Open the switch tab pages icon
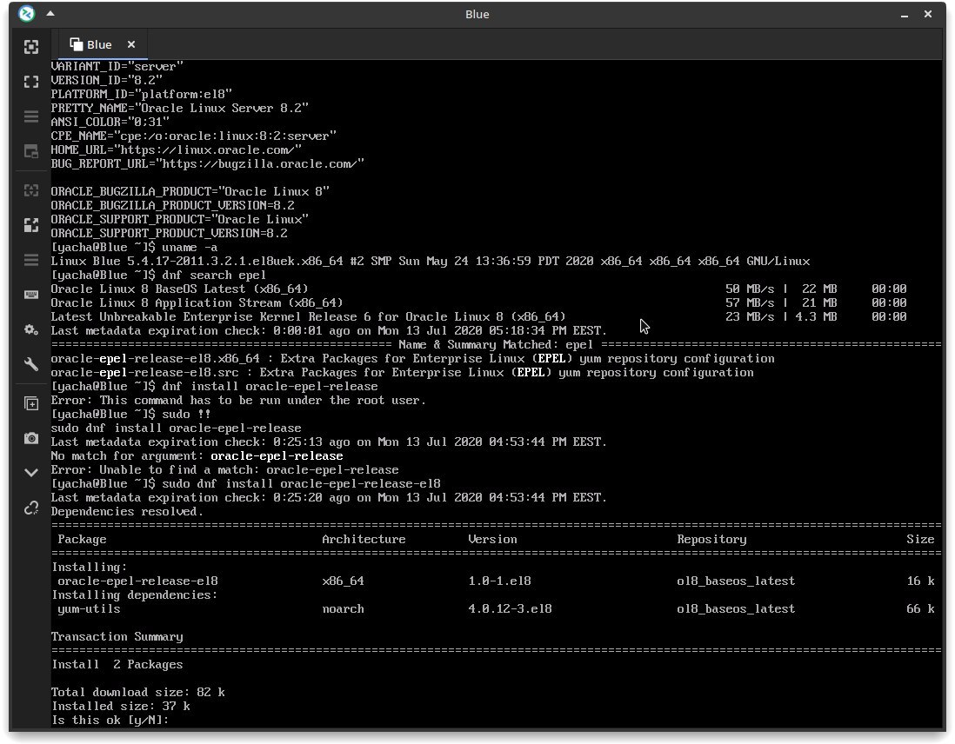The width and height of the screenshot is (955, 744). (x=31, y=151)
